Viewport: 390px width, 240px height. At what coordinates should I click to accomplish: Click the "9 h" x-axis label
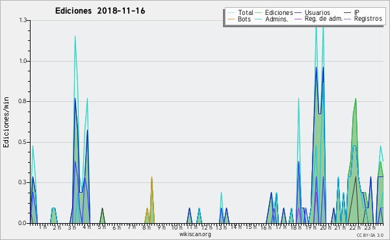pyautogui.click(x=161, y=227)
